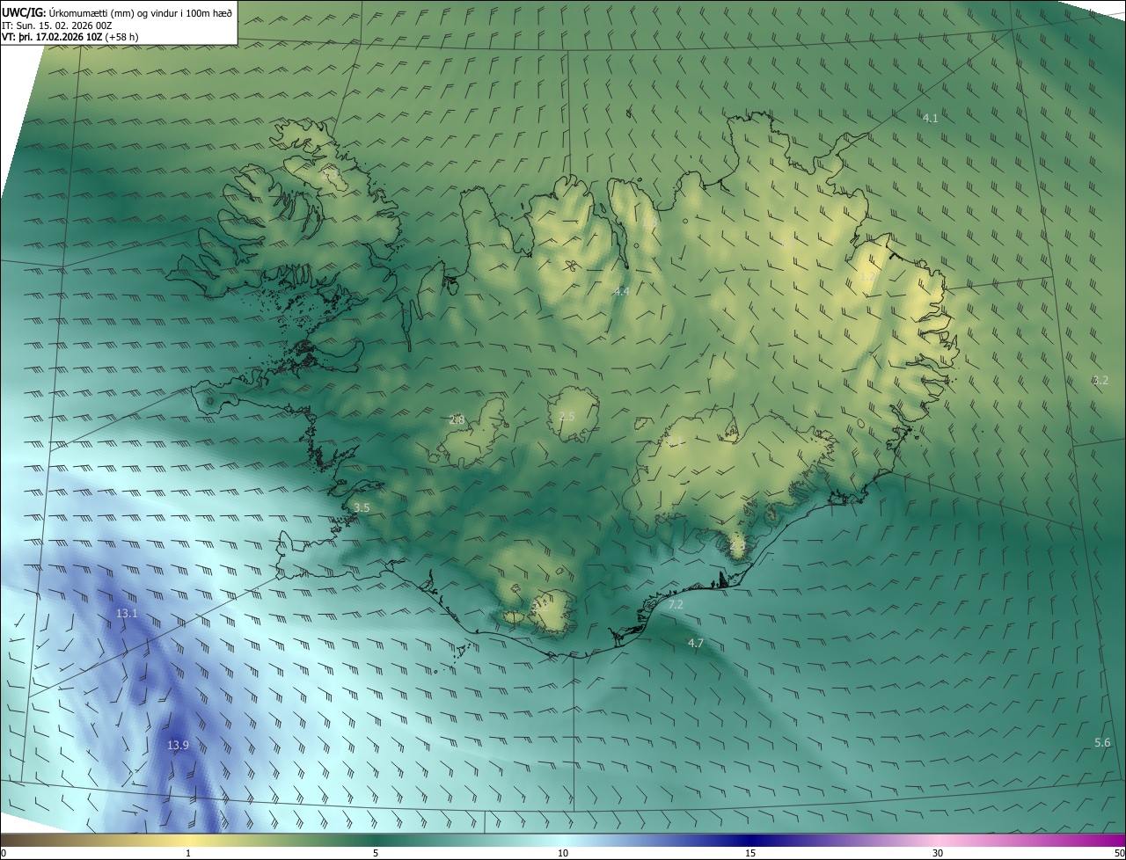The image size is (1126, 860).
Task: Click the 2.5 value label on the glacier
Action: 567,416
